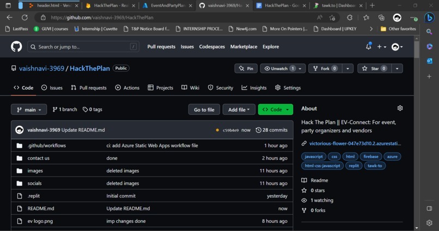The image size is (439, 231).
Task: Show more bookmarks chevron
Action: (x=371, y=29)
